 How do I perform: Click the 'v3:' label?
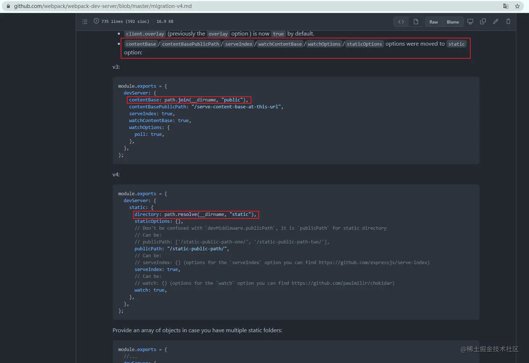point(116,67)
